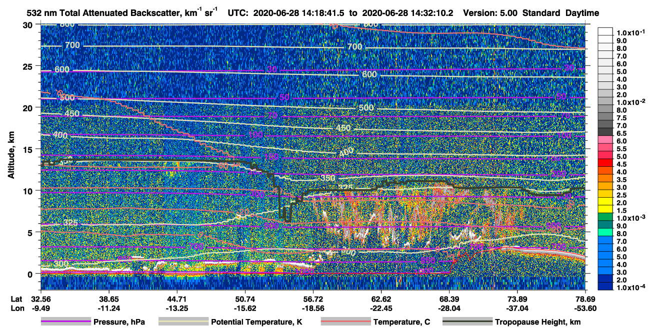Click the color bar label '1.0x10-4'
This screenshot has height=333, width=650.
coord(631,288)
